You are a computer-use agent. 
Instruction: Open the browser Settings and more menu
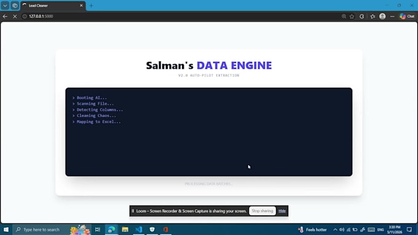point(392,16)
